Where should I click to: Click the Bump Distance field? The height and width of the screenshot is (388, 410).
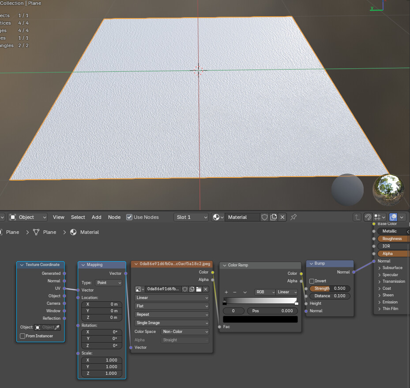point(330,296)
